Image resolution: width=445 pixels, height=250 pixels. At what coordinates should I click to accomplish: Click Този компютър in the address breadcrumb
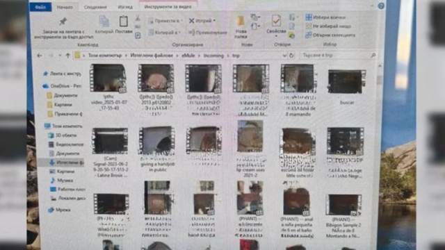point(105,56)
